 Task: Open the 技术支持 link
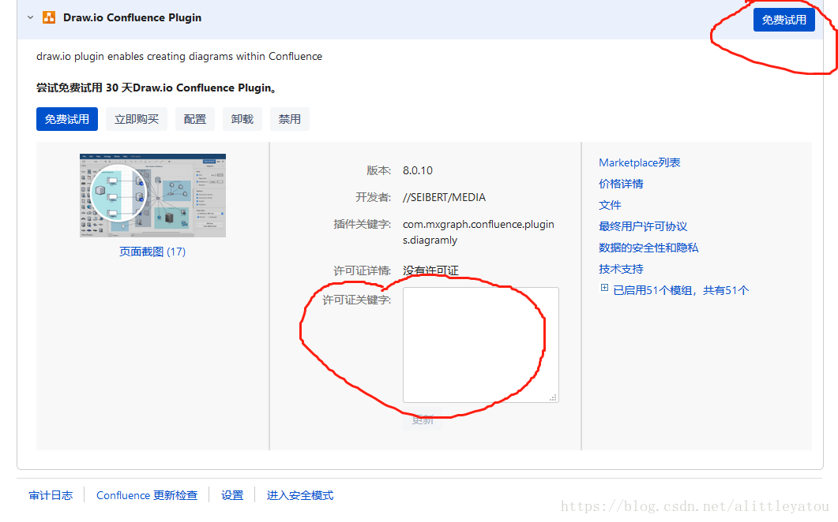pyautogui.click(x=621, y=269)
